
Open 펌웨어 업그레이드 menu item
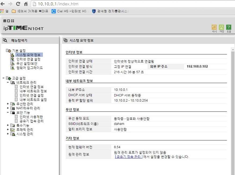click(x=30, y=68)
